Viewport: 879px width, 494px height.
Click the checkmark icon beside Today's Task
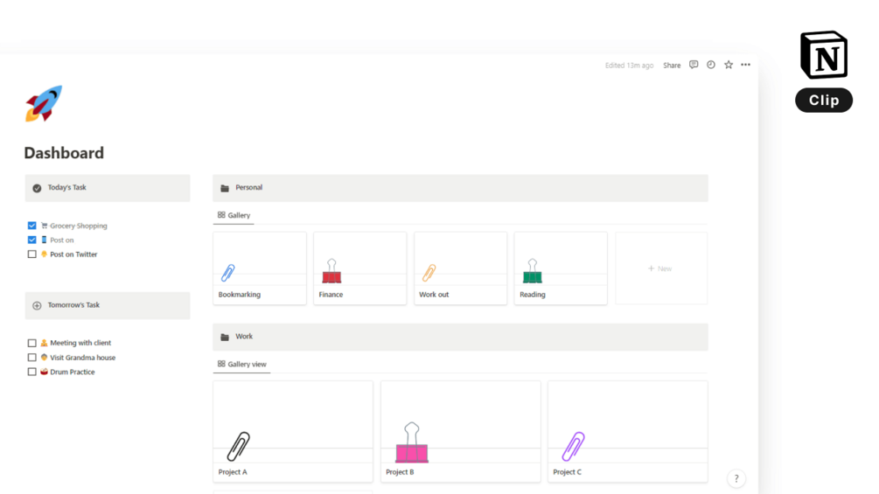click(37, 188)
